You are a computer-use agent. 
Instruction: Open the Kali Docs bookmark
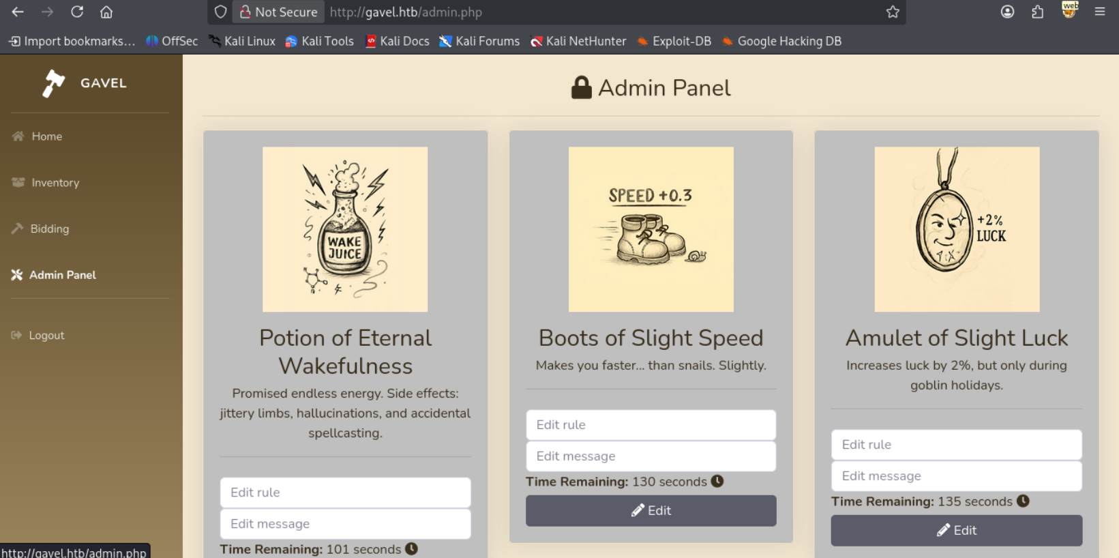398,41
